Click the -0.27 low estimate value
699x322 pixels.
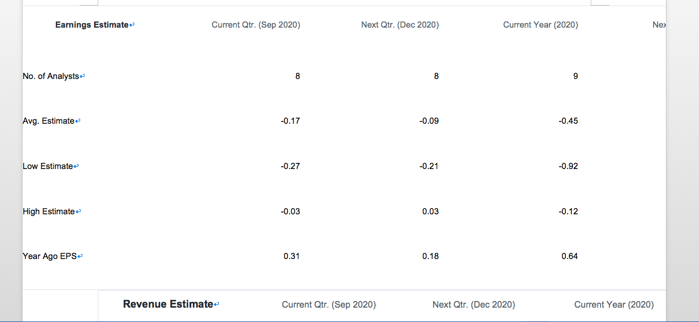290,166
